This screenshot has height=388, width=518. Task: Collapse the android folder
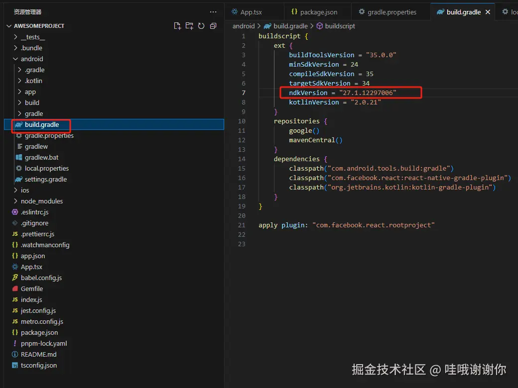pyautogui.click(x=15, y=59)
